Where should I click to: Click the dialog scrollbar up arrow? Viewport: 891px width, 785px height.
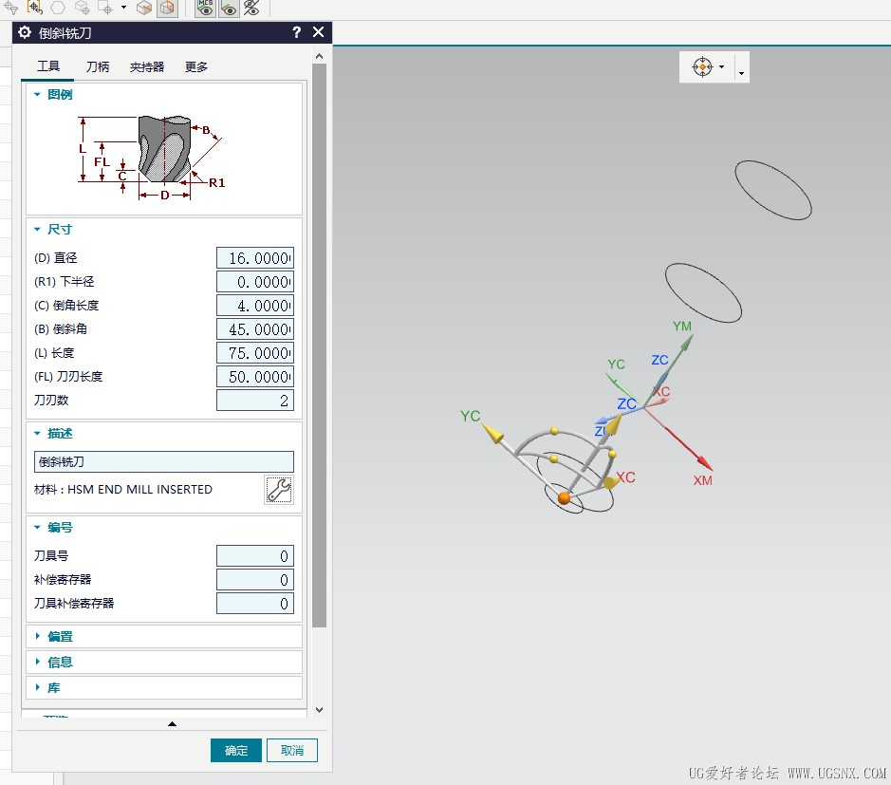coord(320,56)
